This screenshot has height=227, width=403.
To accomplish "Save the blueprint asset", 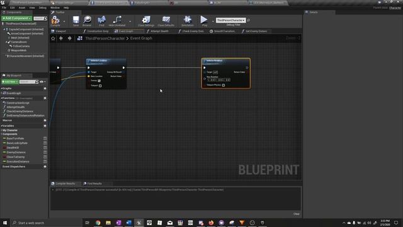I will (x=76, y=21).
